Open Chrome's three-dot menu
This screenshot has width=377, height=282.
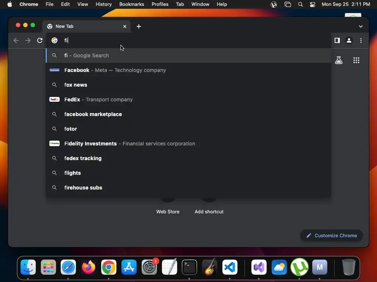pos(361,40)
